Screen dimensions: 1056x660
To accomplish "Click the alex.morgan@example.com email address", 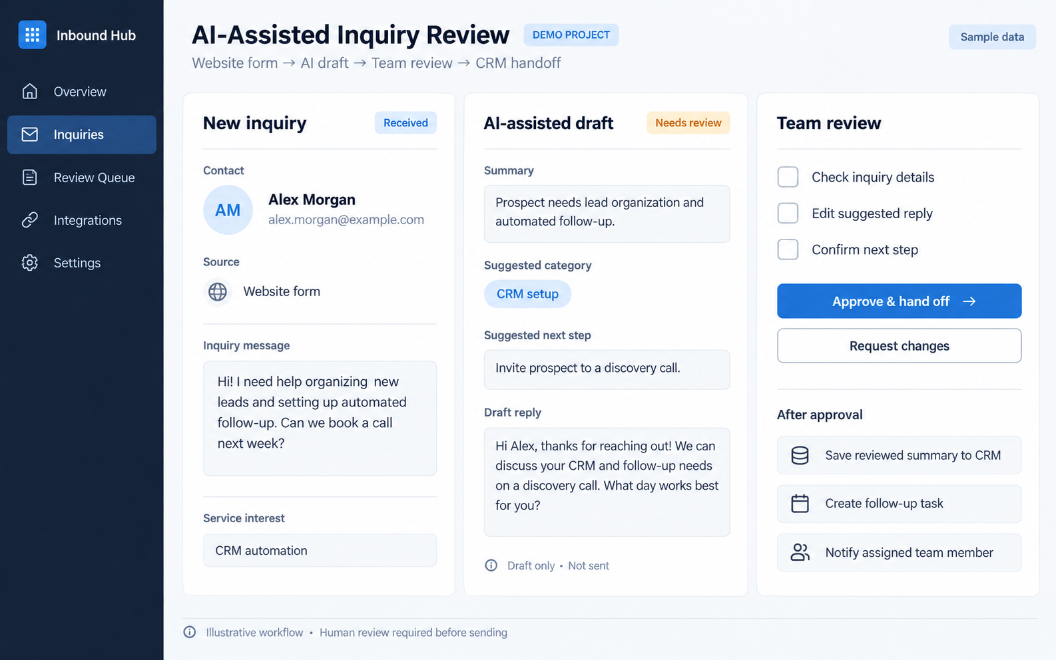I will tap(346, 220).
